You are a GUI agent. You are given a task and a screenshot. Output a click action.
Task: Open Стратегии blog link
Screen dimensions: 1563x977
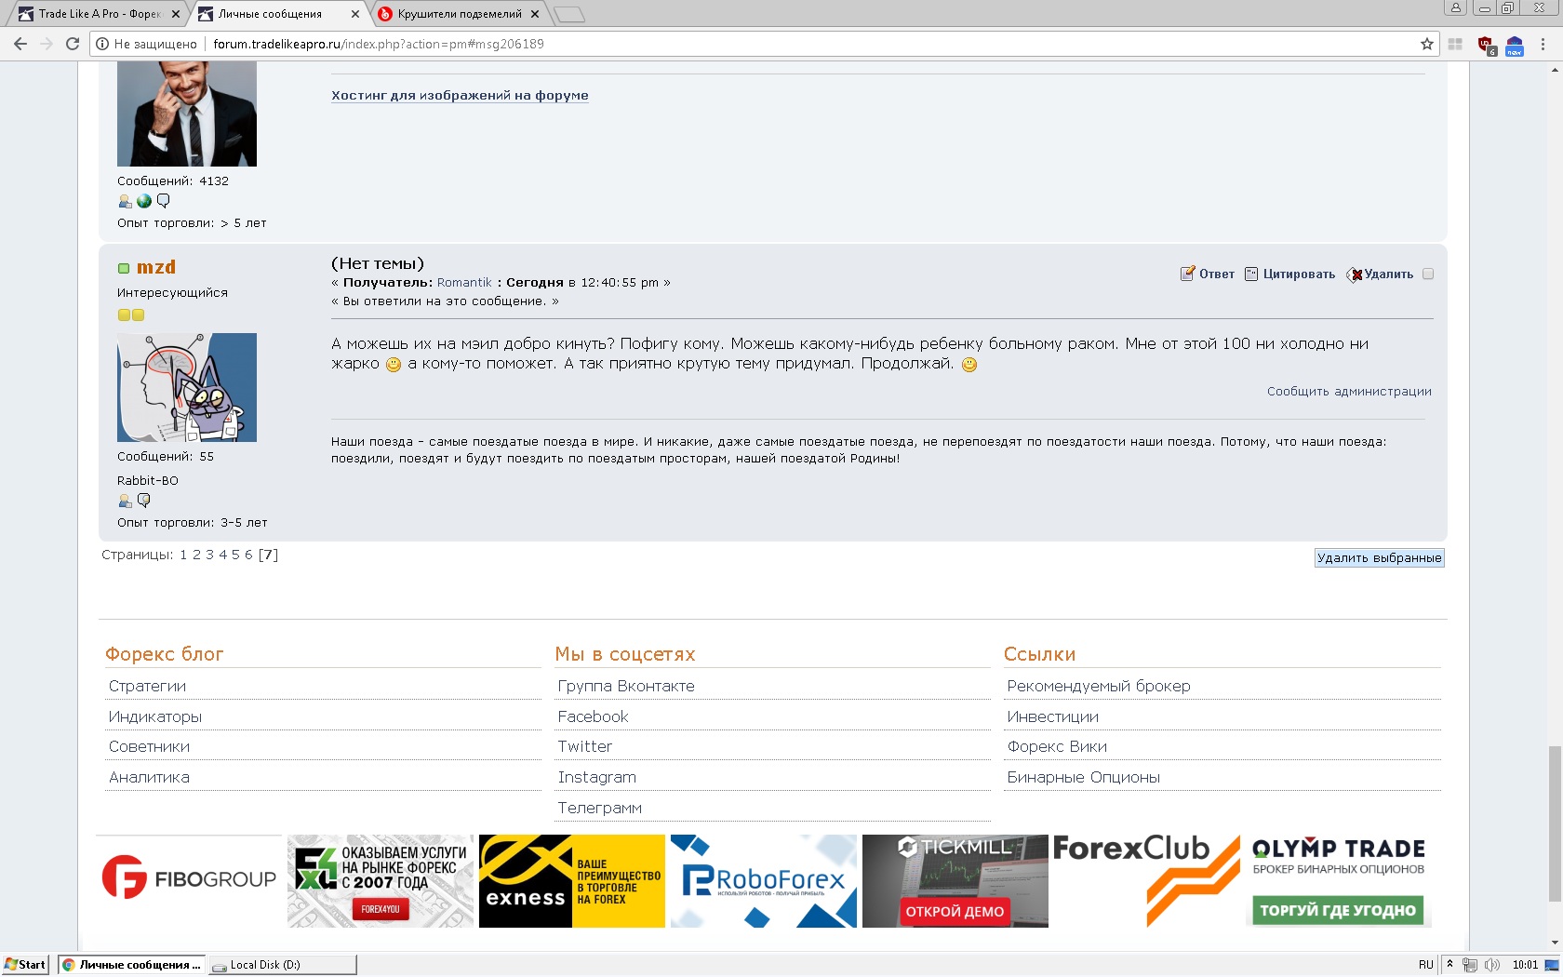(147, 686)
